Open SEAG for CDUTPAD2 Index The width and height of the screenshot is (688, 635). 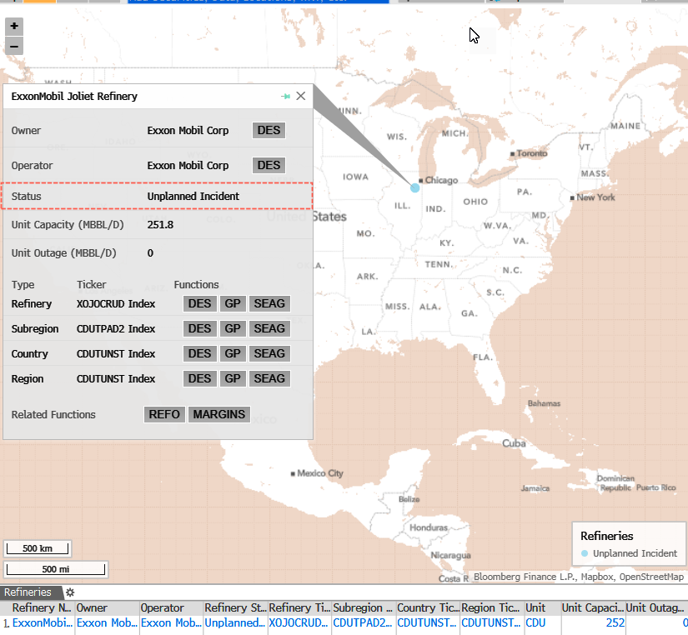pos(269,328)
